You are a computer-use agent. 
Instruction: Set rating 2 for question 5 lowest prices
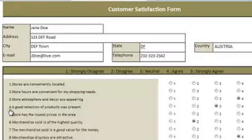(x=193, y=113)
